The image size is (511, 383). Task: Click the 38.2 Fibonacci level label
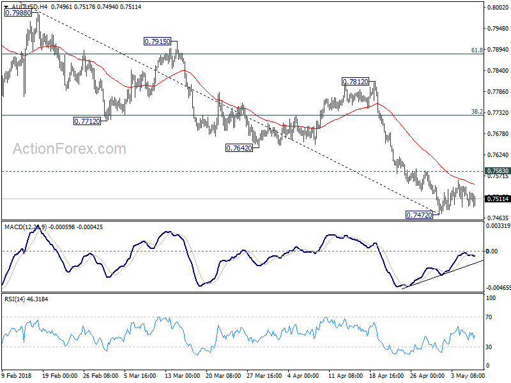[477, 111]
